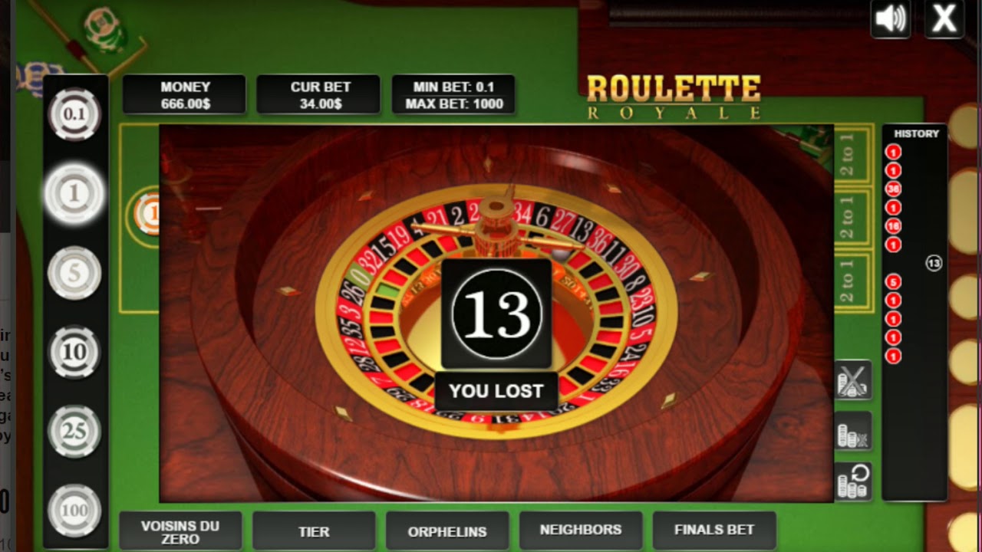Pick the 5 value chip
This screenshot has width=982, height=552.
coord(74,273)
